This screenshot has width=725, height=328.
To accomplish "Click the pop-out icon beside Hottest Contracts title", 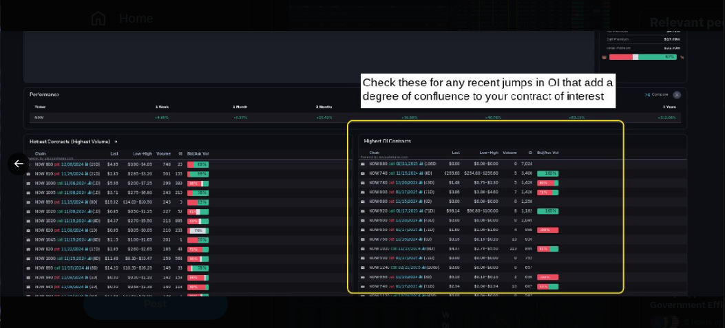I will [x=116, y=142].
